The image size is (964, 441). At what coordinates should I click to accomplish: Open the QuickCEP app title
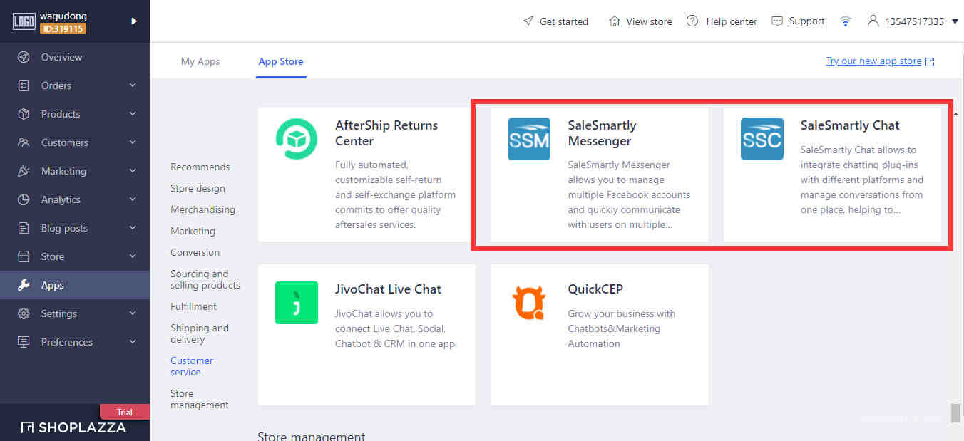point(595,289)
